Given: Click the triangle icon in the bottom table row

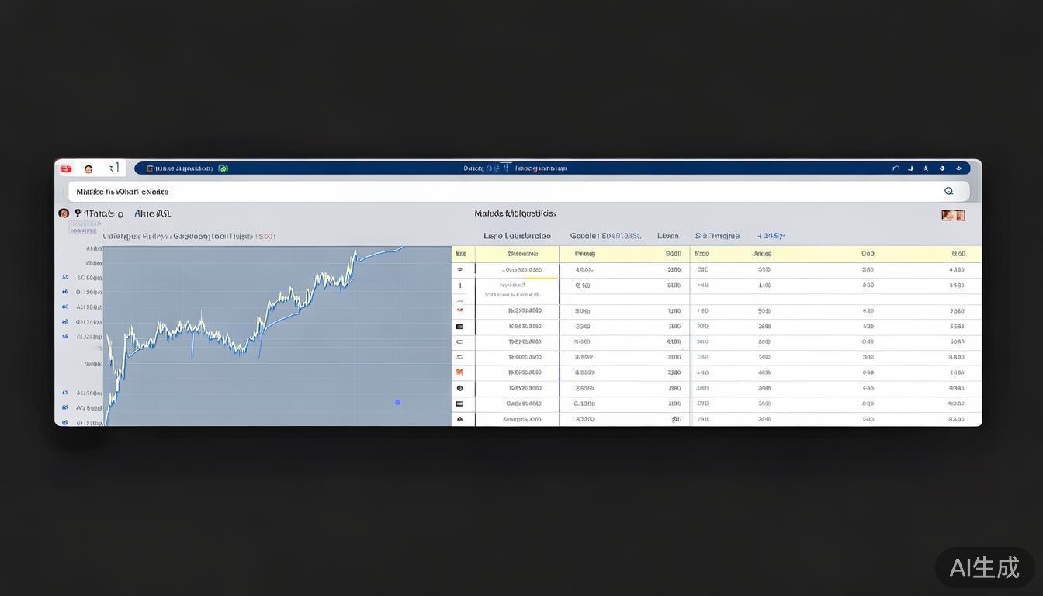Looking at the screenshot, I should pos(459,419).
